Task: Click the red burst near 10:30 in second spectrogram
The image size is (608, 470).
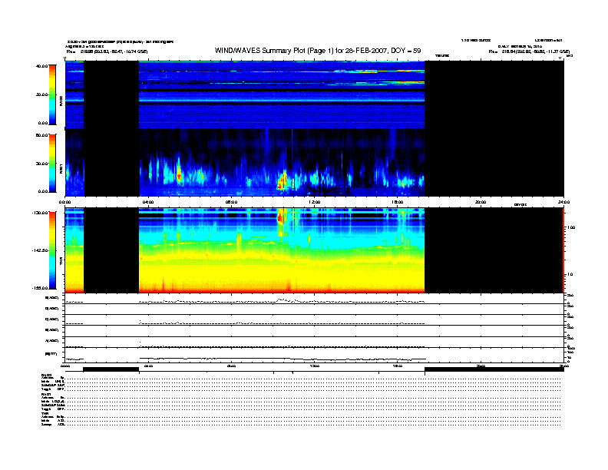Action: click(283, 180)
